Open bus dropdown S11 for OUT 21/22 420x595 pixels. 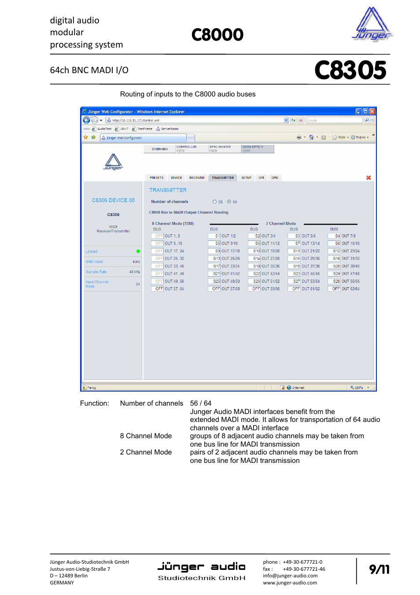(294, 251)
